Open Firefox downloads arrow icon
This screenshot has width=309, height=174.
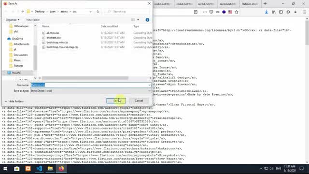click(x=266, y=12)
